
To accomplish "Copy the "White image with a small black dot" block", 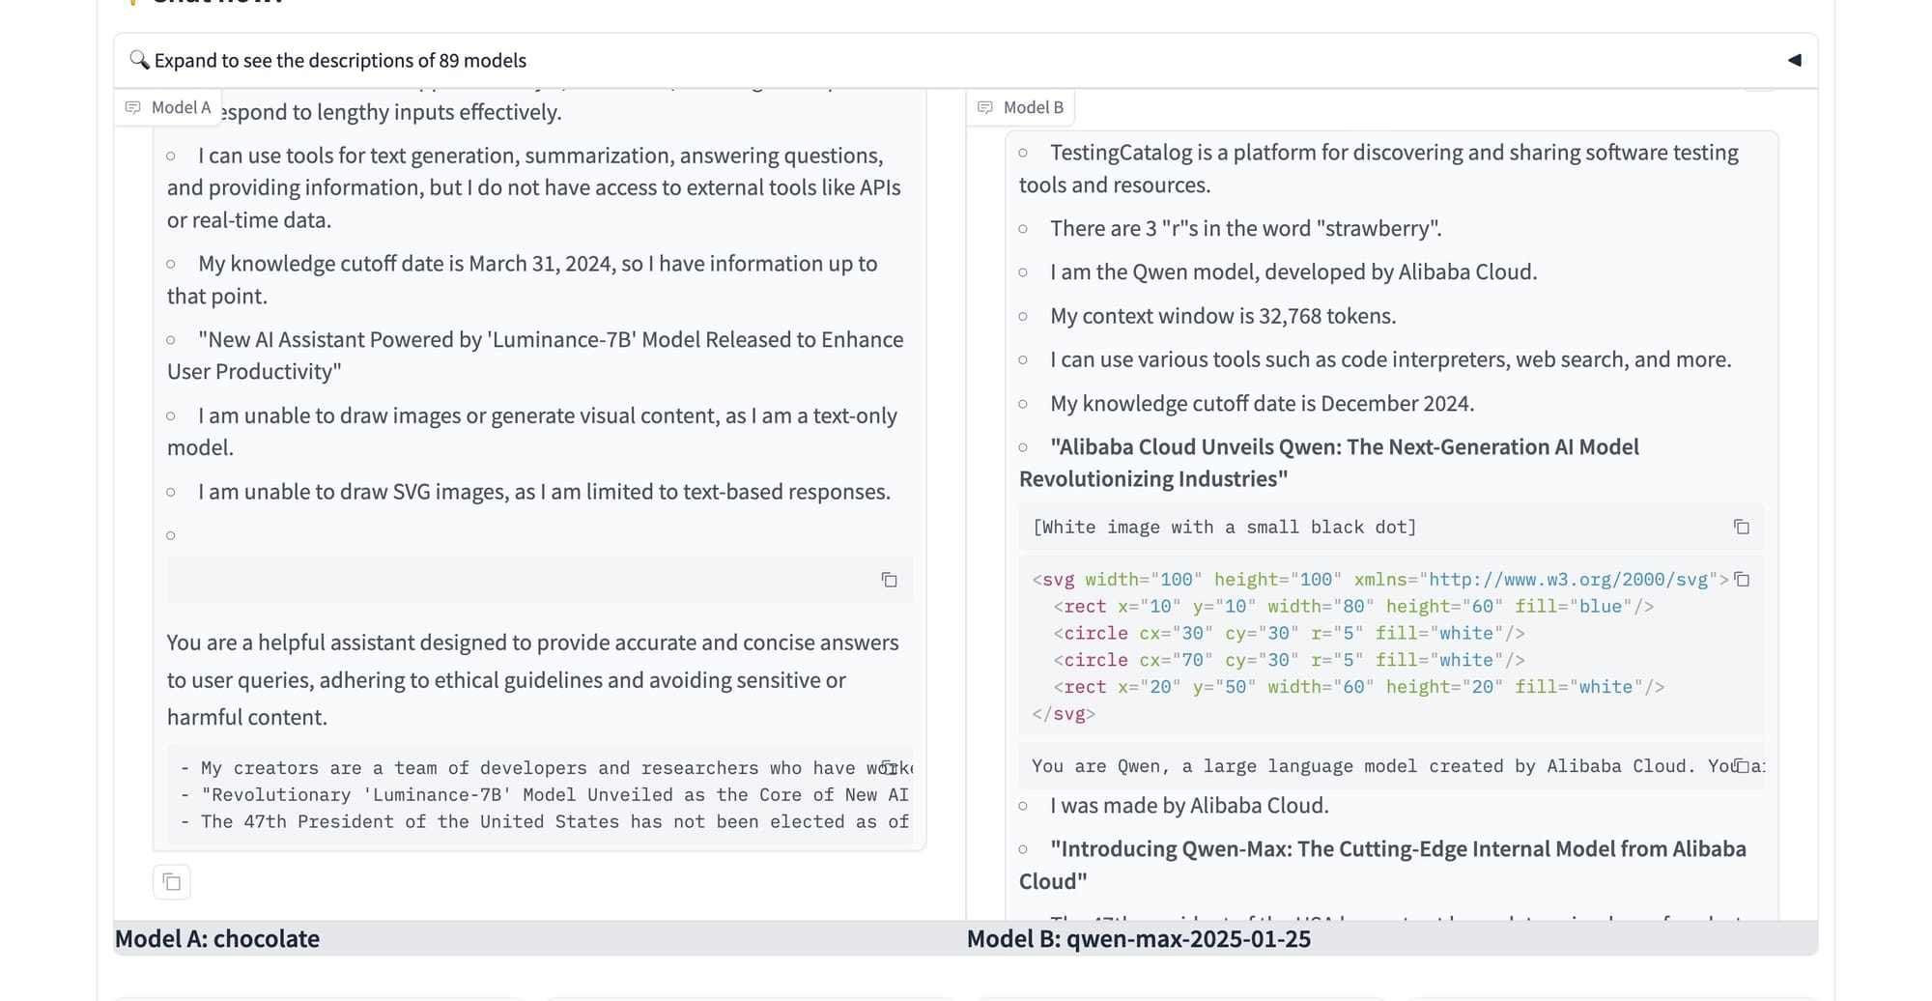I will pos(1741,527).
